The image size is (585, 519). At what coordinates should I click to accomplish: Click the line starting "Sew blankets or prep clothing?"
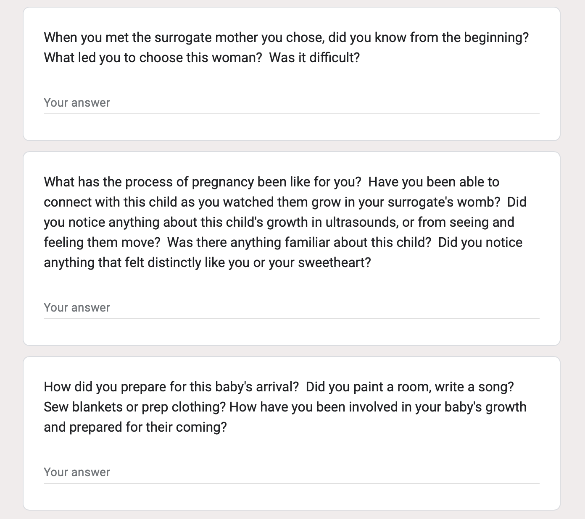pyautogui.click(x=135, y=407)
